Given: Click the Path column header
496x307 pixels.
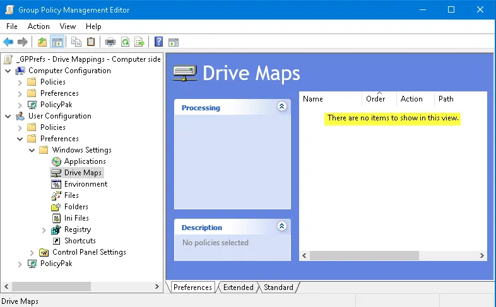Looking at the screenshot, I should click(446, 99).
